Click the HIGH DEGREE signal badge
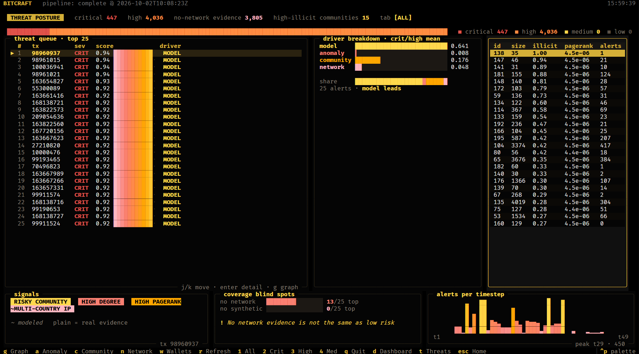639x354 pixels. tap(101, 301)
